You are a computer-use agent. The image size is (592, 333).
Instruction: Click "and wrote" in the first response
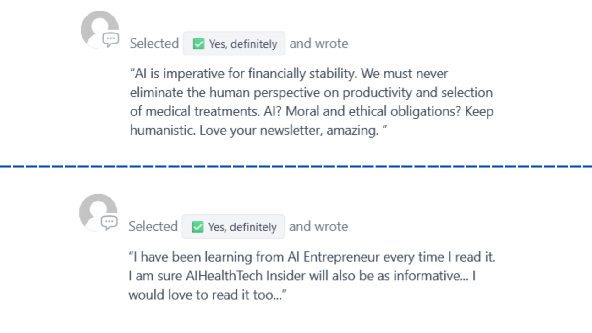(x=319, y=44)
